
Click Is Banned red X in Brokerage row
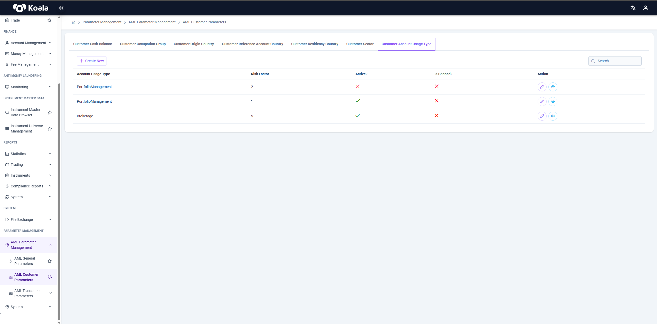[x=436, y=116]
